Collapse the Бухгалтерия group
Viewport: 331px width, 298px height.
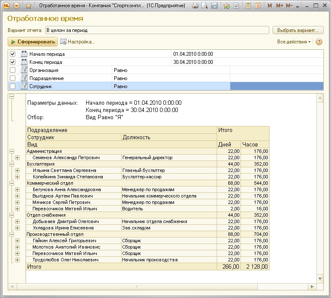(x=12, y=164)
